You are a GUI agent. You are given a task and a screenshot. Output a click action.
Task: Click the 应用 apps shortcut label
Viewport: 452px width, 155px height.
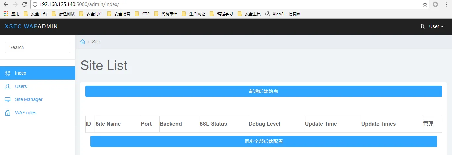coord(15,14)
